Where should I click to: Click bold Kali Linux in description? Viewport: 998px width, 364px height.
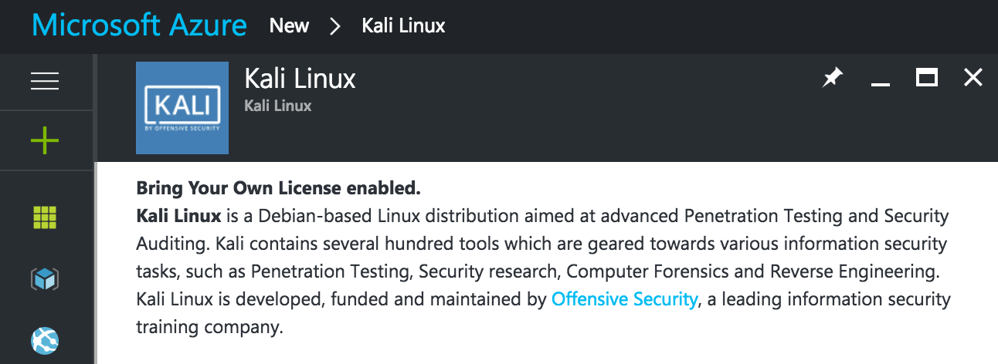tap(178, 216)
